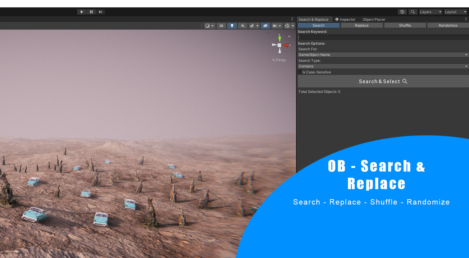The height and width of the screenshot is (258, 469).
Task: Toggle the 2D scene view mode
Action: [x=221, y=26]
